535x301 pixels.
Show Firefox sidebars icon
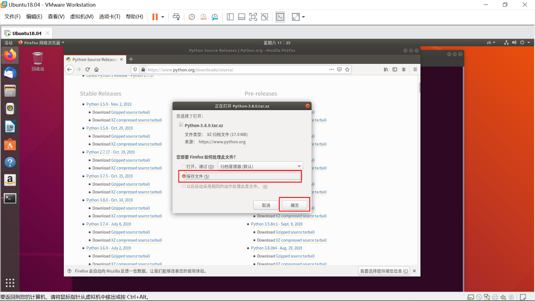coord(395,69)
